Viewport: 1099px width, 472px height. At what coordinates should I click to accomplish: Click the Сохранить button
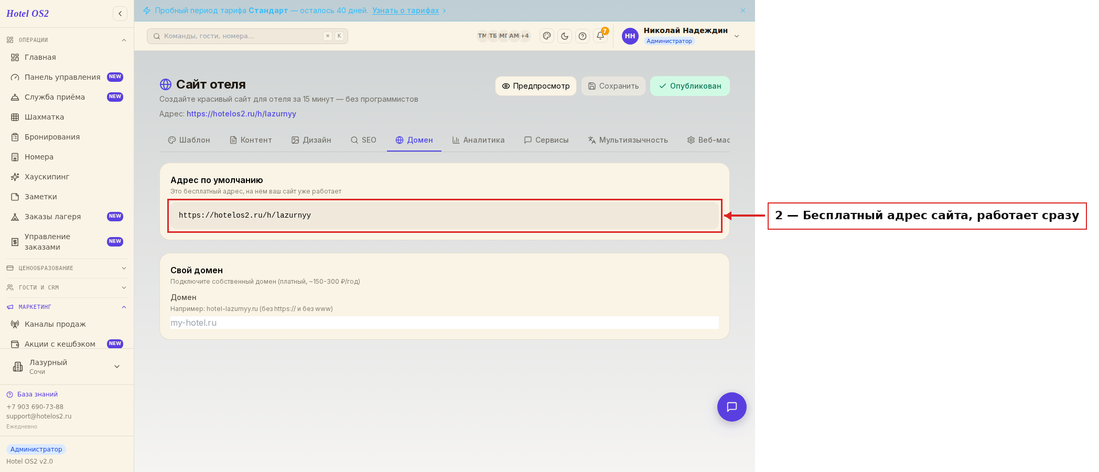click(x=613, y=86)
